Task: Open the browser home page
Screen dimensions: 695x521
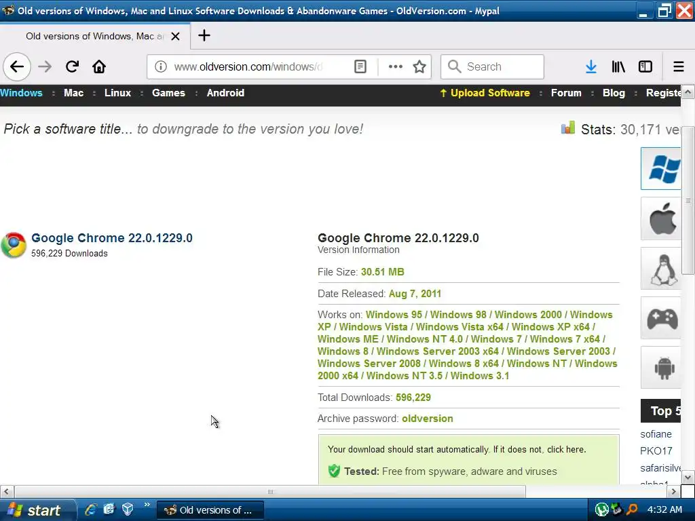Action: tap(99, 67)
